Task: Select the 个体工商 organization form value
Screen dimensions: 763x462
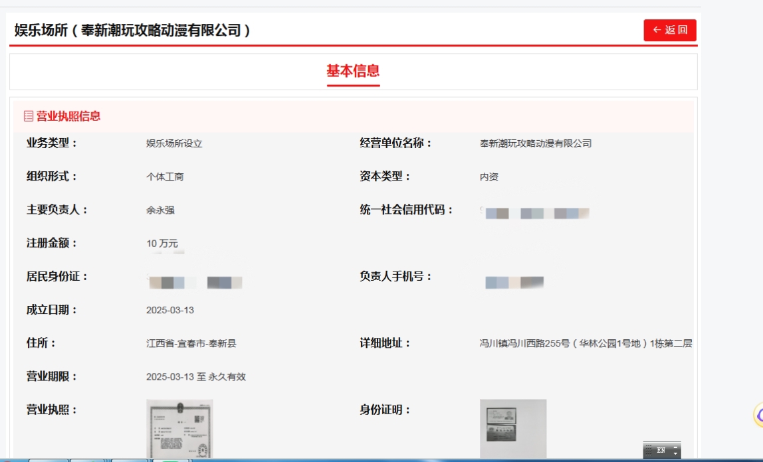Action: point(165,177)
